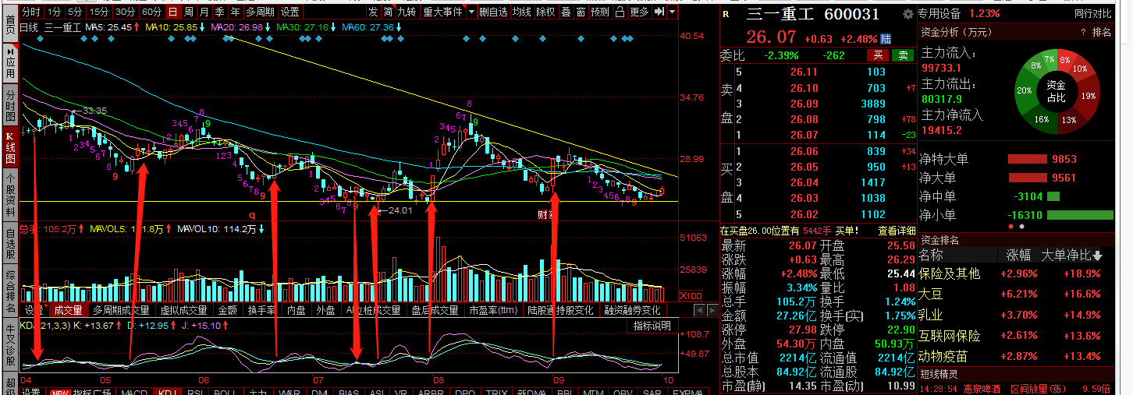
Task: Click 删自选 to remove from watchlist
Action: (x=492, y=12)
